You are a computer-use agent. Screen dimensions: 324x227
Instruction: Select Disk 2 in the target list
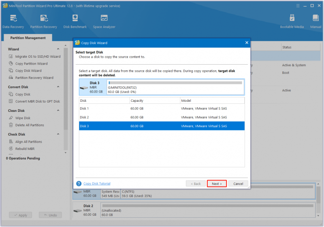point(162,117)
